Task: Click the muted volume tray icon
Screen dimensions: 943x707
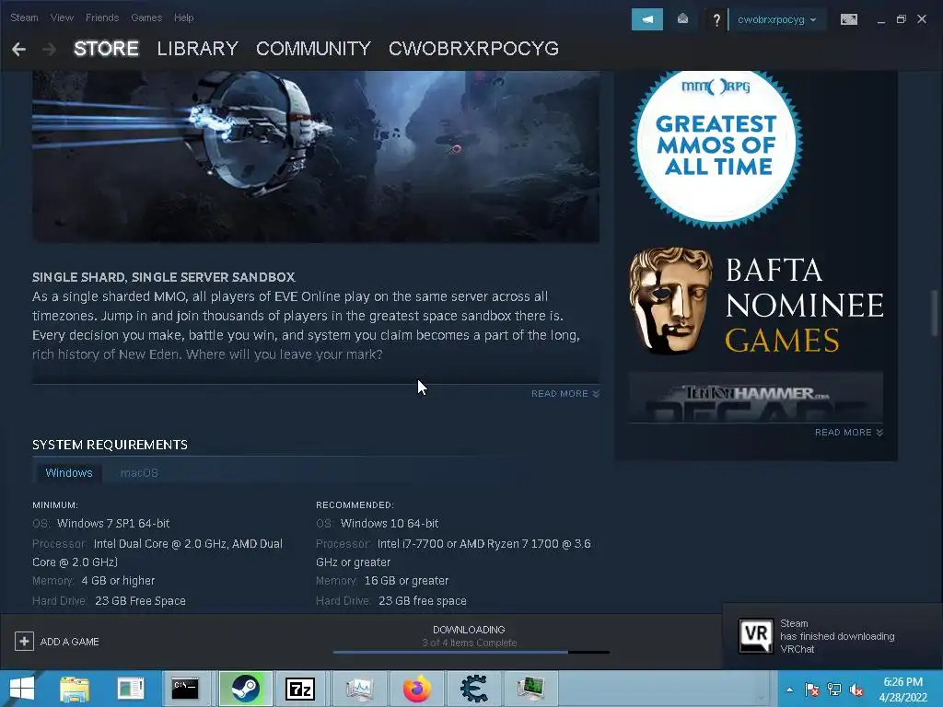Action: [856, 690]
